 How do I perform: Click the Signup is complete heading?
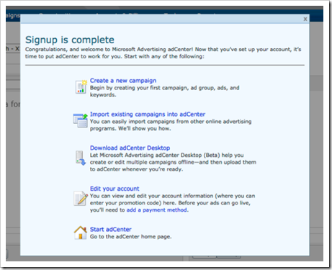[x=70, y=40]
